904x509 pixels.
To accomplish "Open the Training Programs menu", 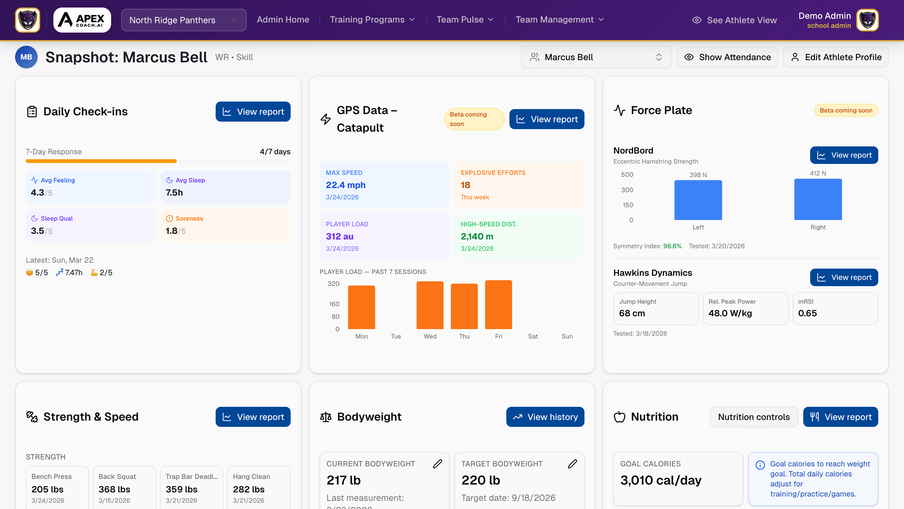I will click(372, 20).
